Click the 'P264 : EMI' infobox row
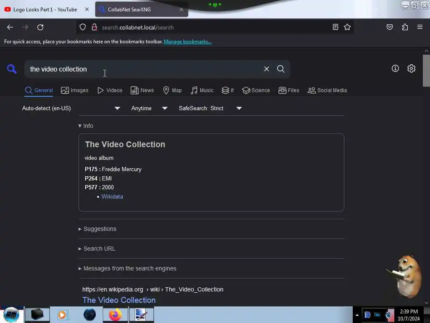The width and height of the screenshot is (430, 323). click(98, 178)
